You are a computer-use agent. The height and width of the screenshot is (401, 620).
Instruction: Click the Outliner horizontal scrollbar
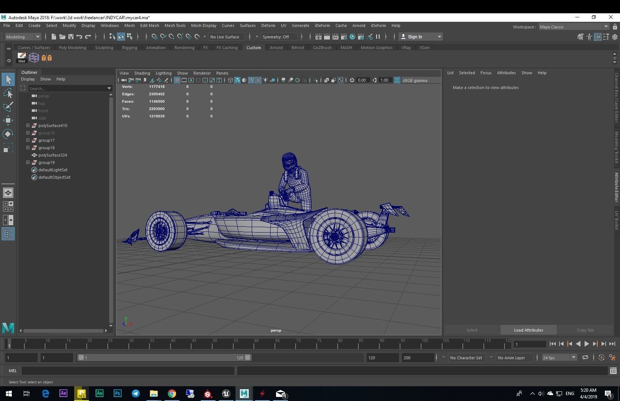click(x=63, y=330)
